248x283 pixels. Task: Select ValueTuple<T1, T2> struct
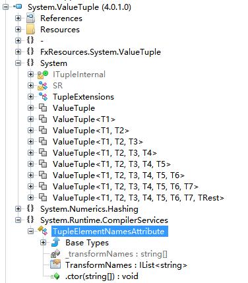pos(91,131)
